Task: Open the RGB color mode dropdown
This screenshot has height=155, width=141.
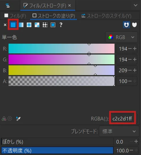Action: [x=121, y=37]
